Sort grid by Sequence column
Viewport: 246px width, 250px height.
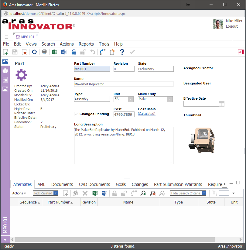click(x=30, y=202)
